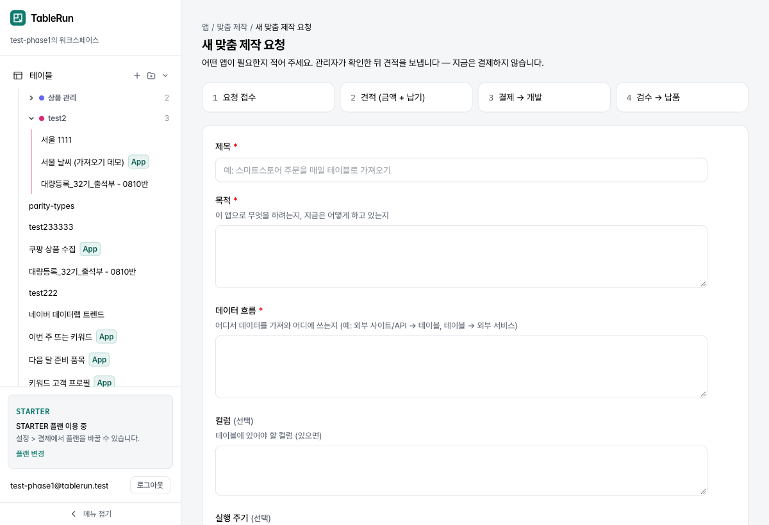
Task: Click the TableRun logo icon
Action: point(18,18)
